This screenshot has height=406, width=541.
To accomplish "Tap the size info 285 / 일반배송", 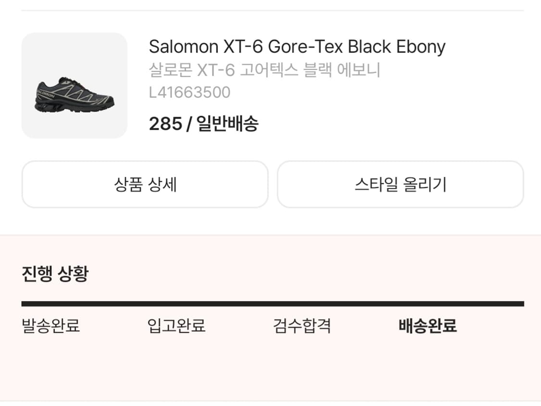I will tap(204, 124).
